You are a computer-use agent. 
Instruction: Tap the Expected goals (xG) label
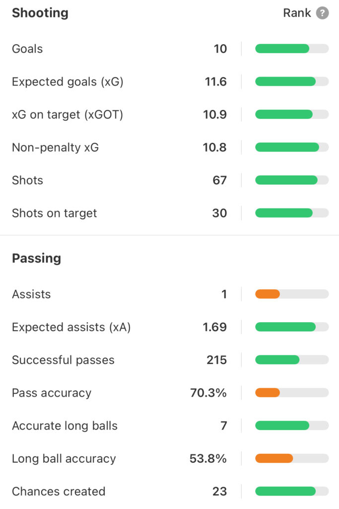(68, 82)
